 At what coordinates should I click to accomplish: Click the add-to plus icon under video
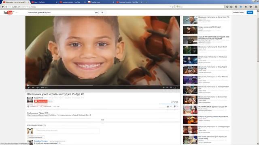click(28, 106)
